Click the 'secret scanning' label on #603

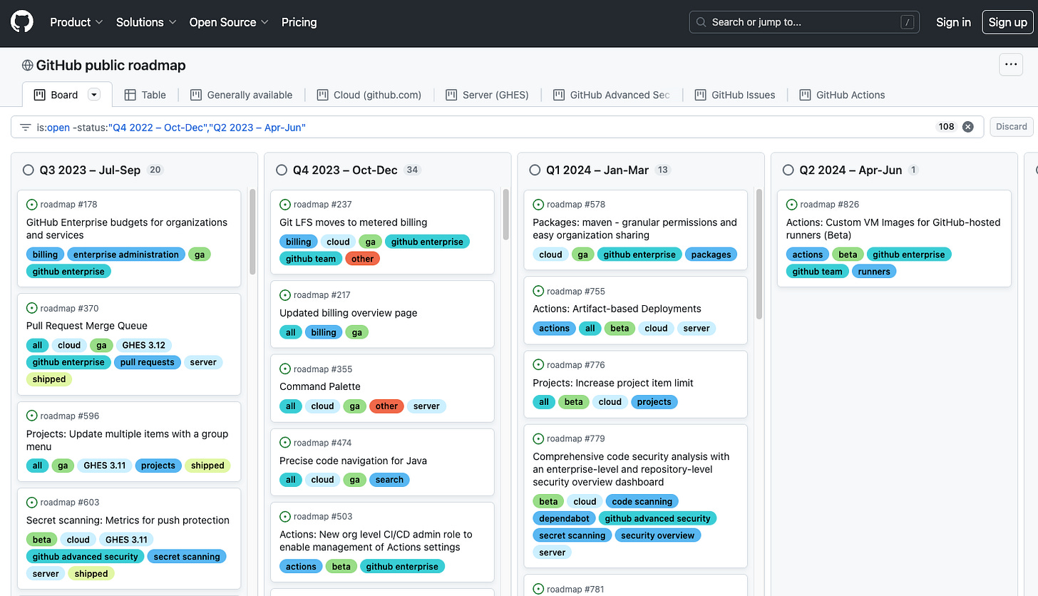point(187,557)
